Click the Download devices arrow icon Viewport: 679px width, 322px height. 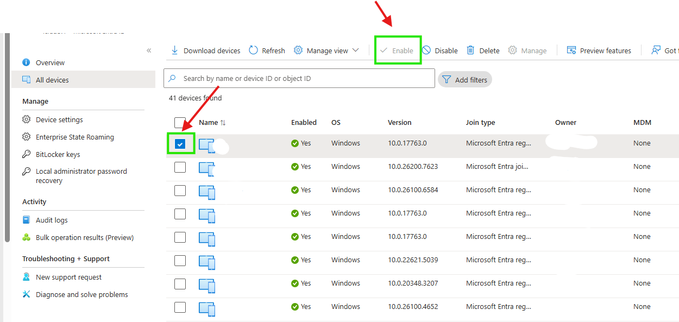pos(175,50)
